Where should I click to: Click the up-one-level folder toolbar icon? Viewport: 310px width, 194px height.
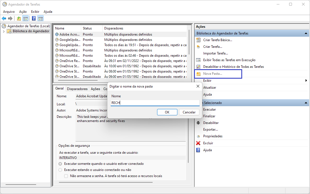[x=19, y=19]
